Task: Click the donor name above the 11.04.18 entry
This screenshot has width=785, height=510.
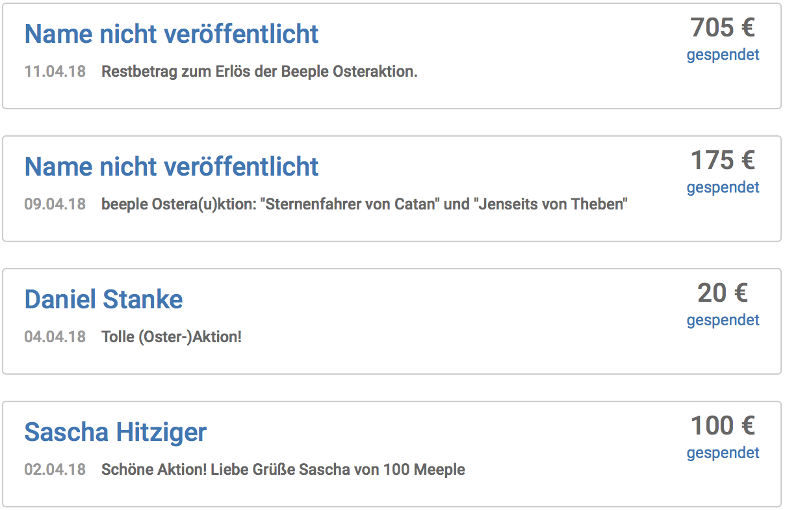Action: pyautogui.click(x=172, y=34)
